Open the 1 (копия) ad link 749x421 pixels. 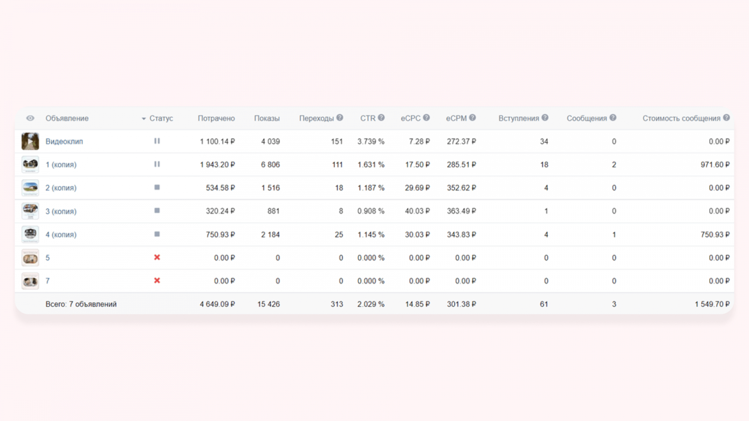[61, 165]
